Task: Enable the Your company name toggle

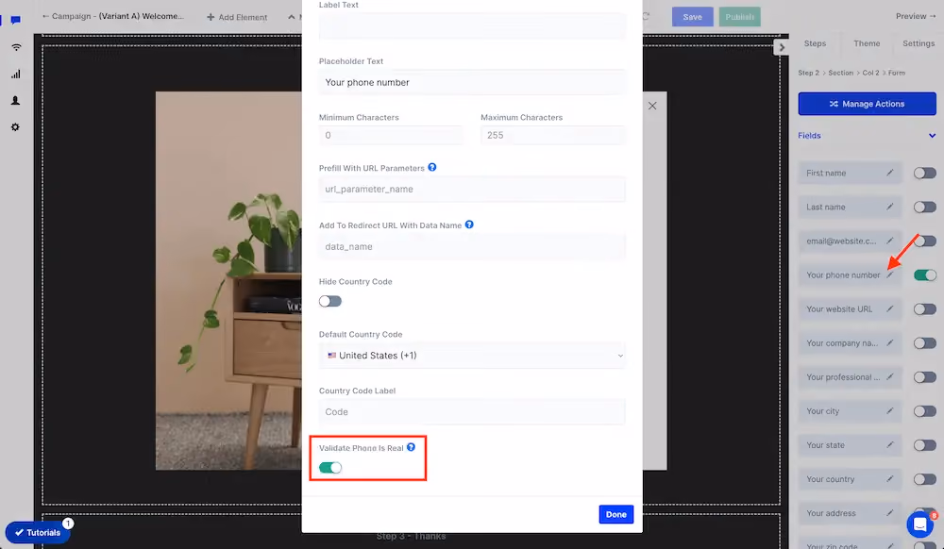Action: pos(925,343)
